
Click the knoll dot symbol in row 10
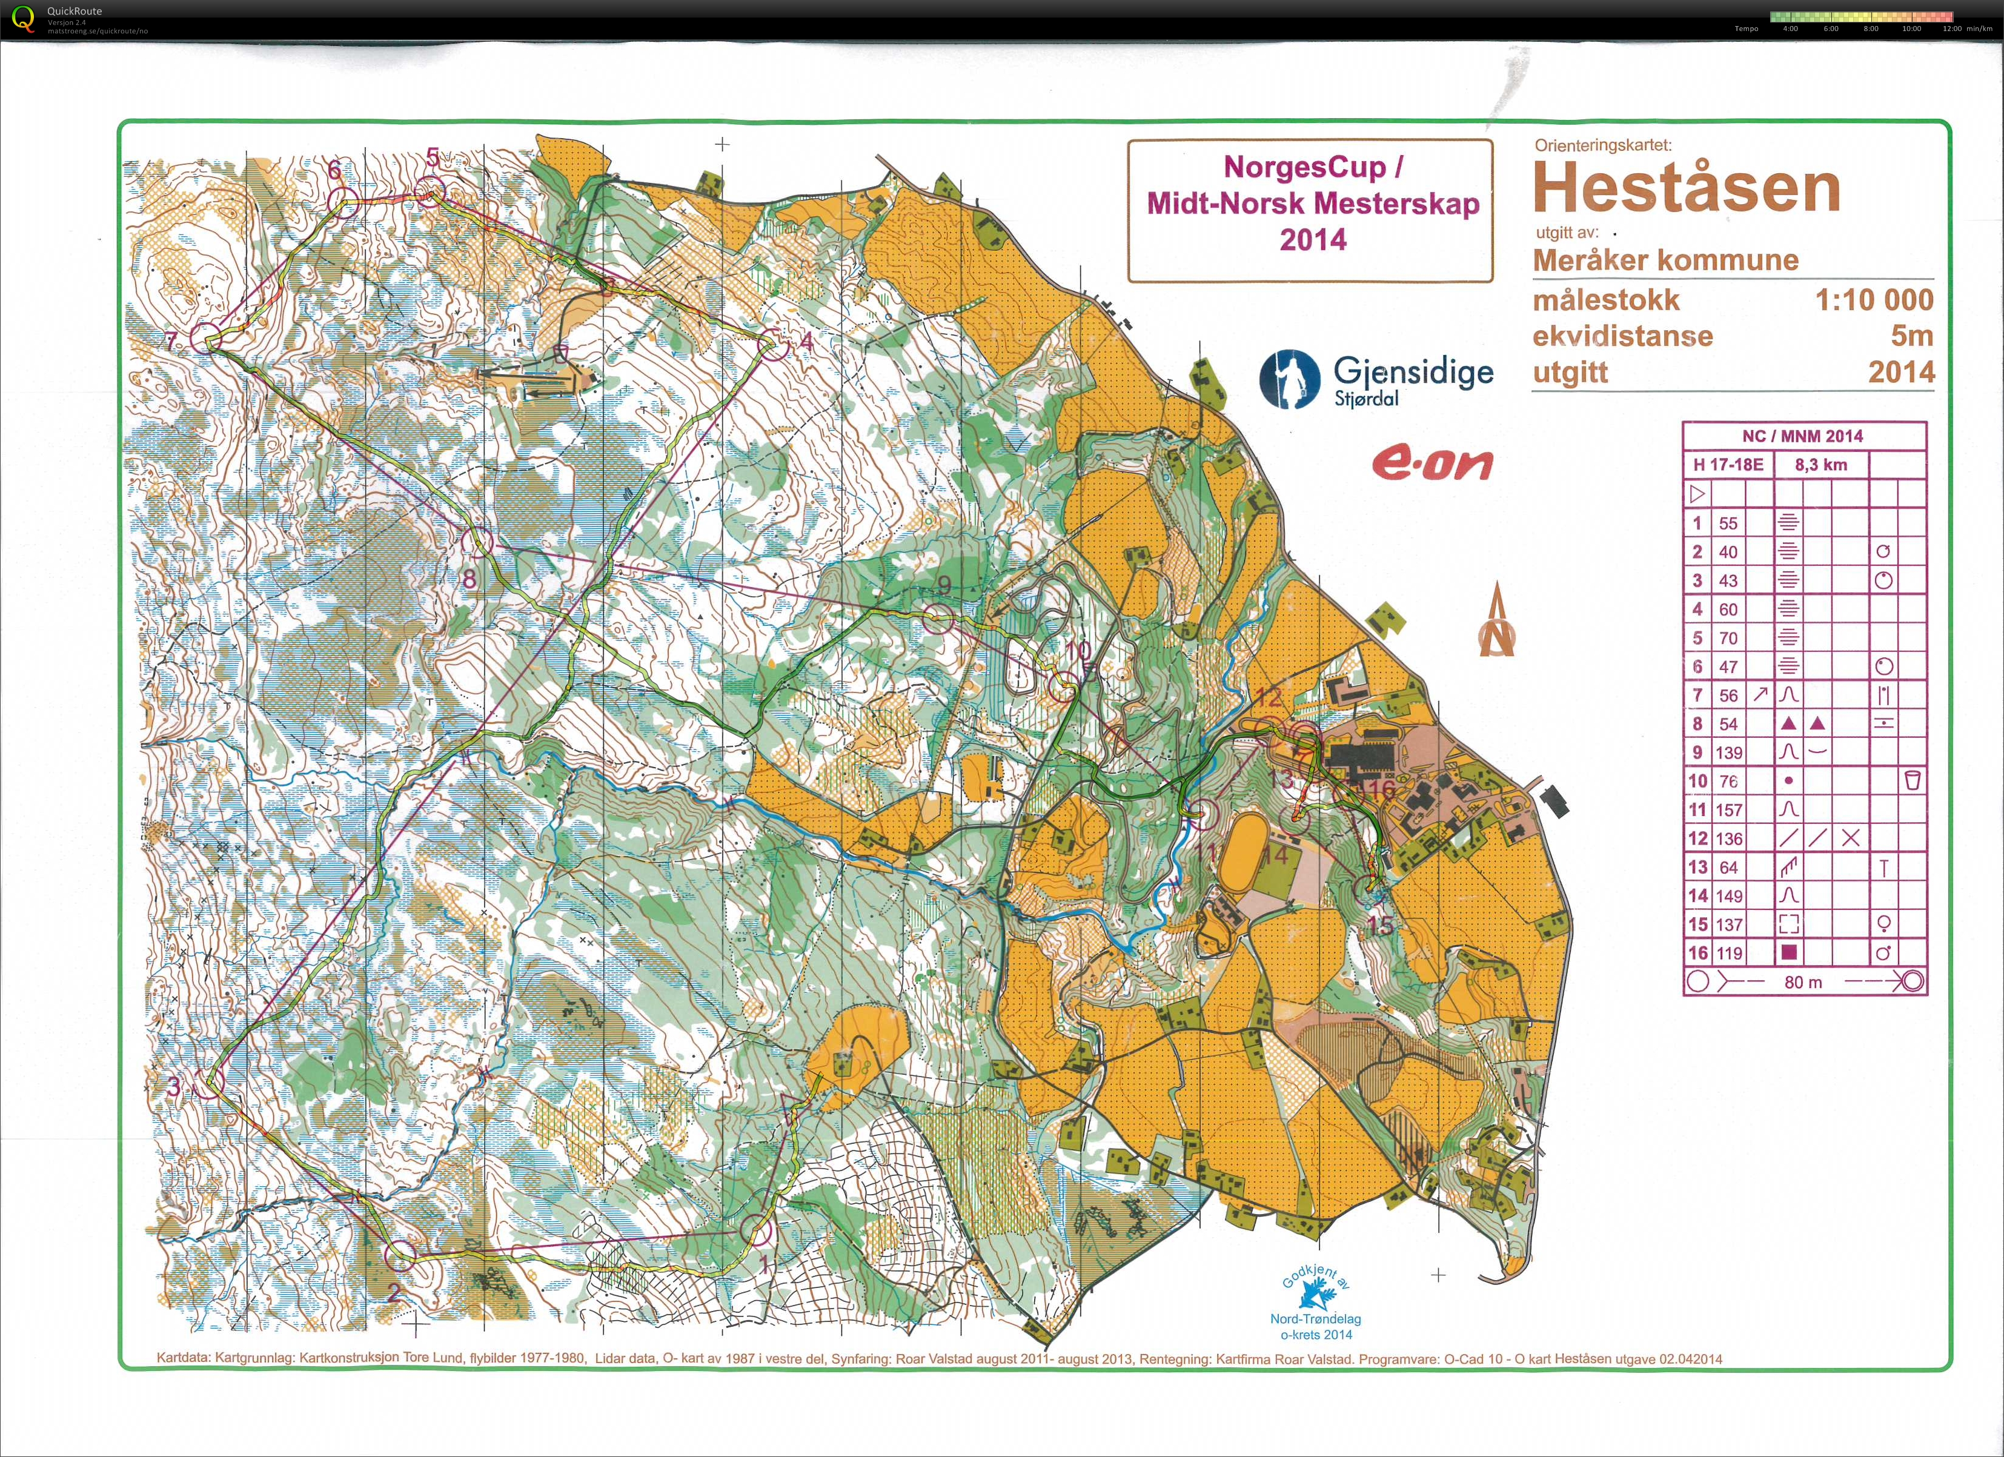1788,781
